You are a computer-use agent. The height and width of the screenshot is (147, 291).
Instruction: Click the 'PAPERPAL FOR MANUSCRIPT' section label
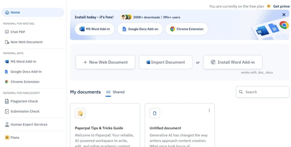tap(21, 93)
